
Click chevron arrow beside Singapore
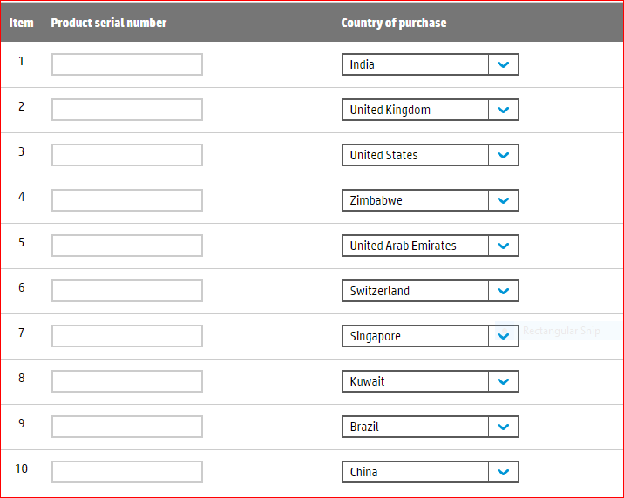(503, 336)
